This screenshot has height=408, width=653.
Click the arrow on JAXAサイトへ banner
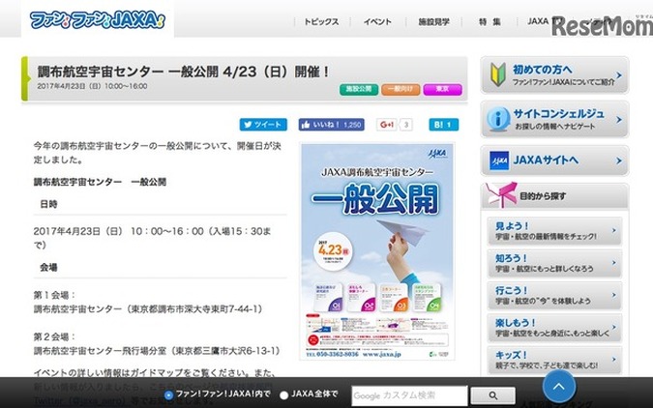[619, 160]
